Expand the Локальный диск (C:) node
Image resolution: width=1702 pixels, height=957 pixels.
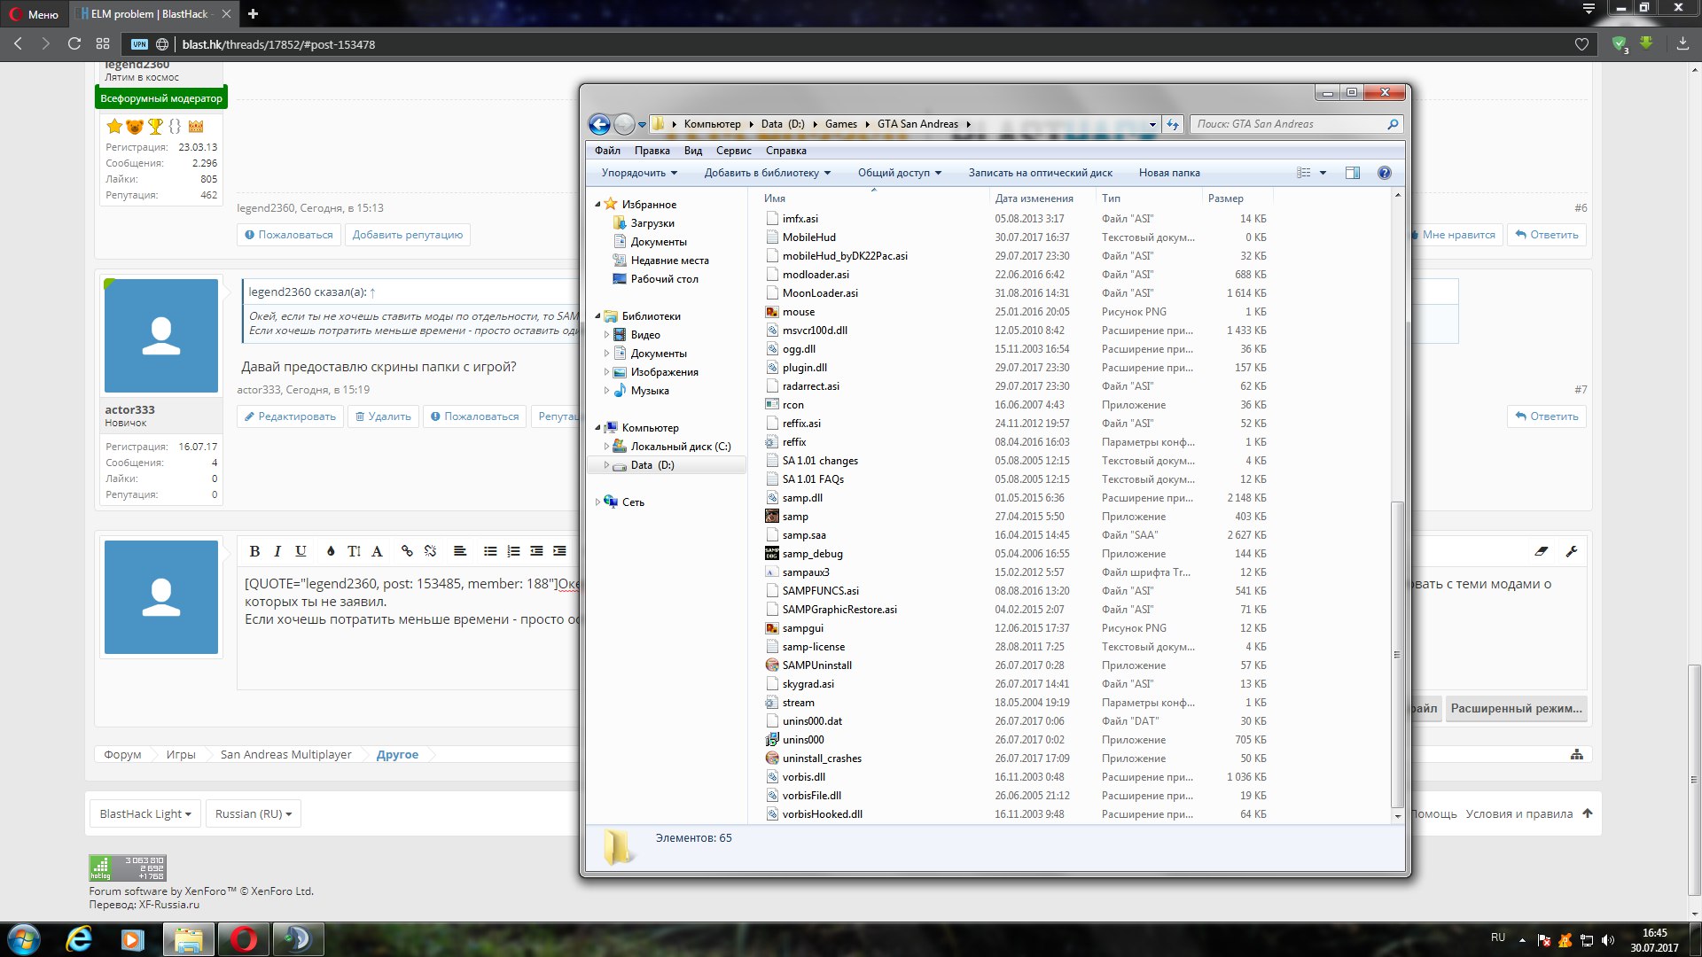pyautogui.click(x=606, y=447)
